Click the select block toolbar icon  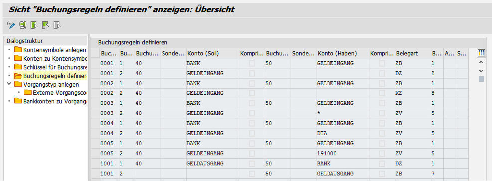(46, 25)
